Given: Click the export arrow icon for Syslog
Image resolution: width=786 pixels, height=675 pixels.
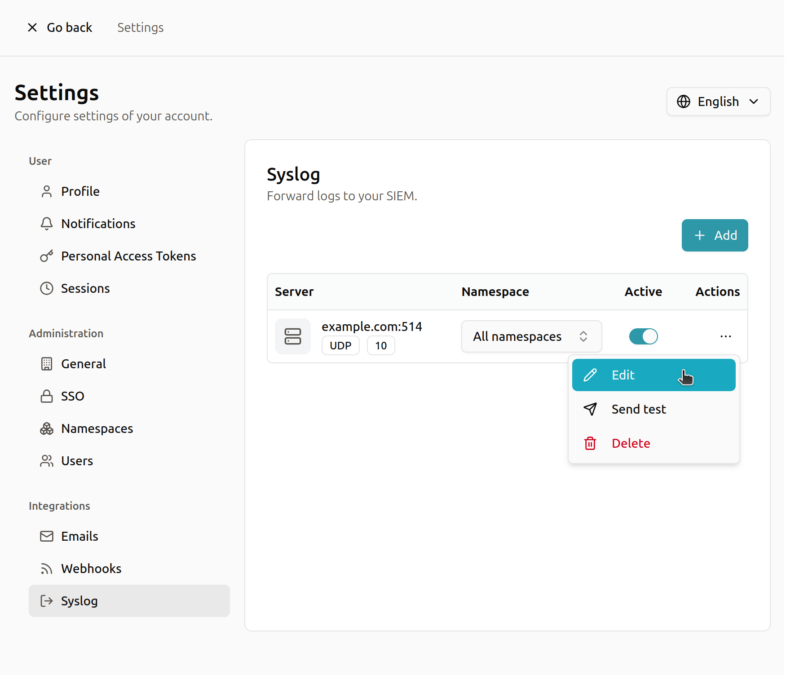Looking at the screenshot, I should point(46,601).
